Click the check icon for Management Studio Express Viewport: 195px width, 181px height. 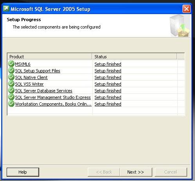coord(11,97)
